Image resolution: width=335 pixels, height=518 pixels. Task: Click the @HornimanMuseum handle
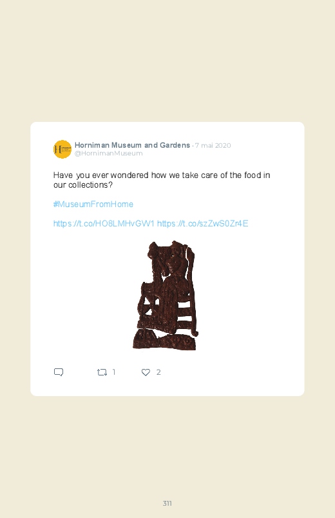pos(109,154)
